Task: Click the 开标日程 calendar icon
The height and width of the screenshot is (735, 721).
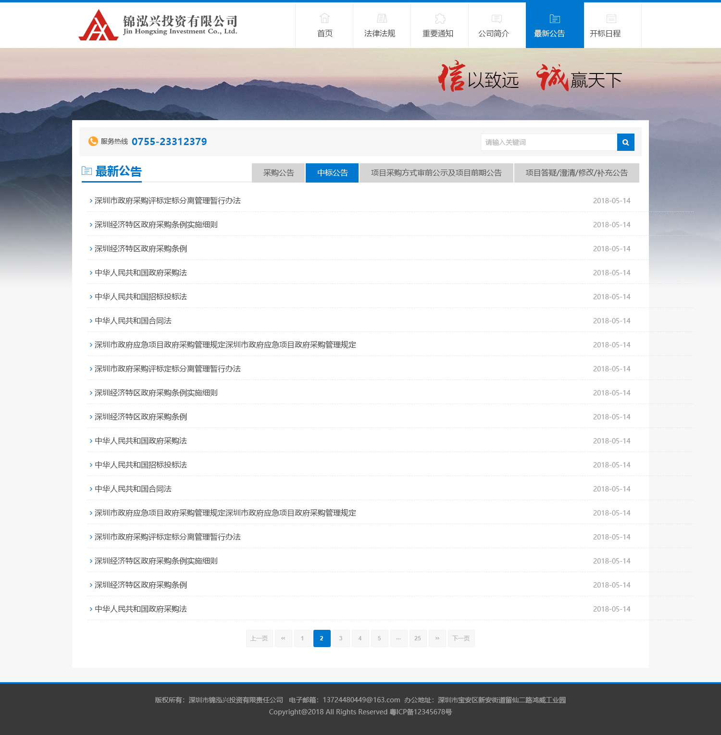Action: tap(611, 18)
